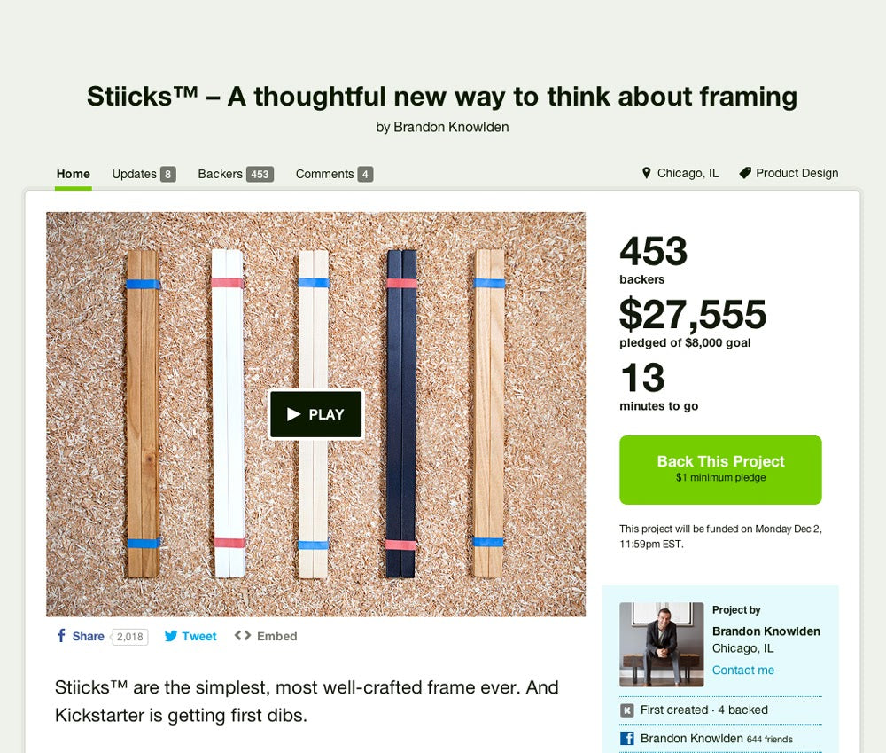Image resolution: width=886 pixels, height=753 pixels.
Task: Switch to the Updates tab
Action: point(144,174)
